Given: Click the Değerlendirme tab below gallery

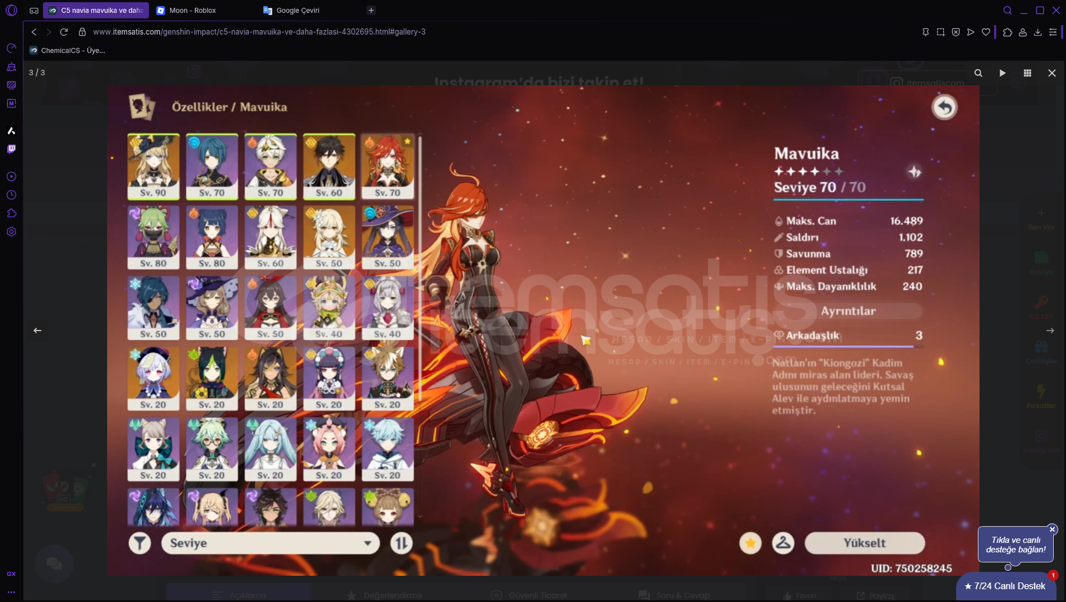Looking at the screenshot, I should tap(384, 595).
